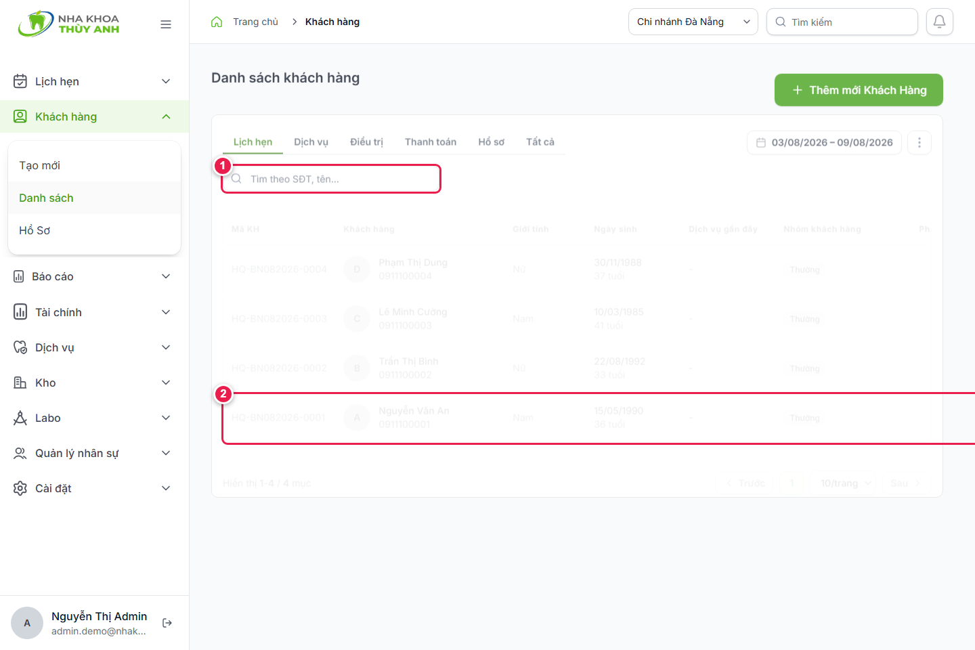Click Thêm mới Khách Hàng button
Viewport: 975px width, 650px height.
tap(859, 90)
